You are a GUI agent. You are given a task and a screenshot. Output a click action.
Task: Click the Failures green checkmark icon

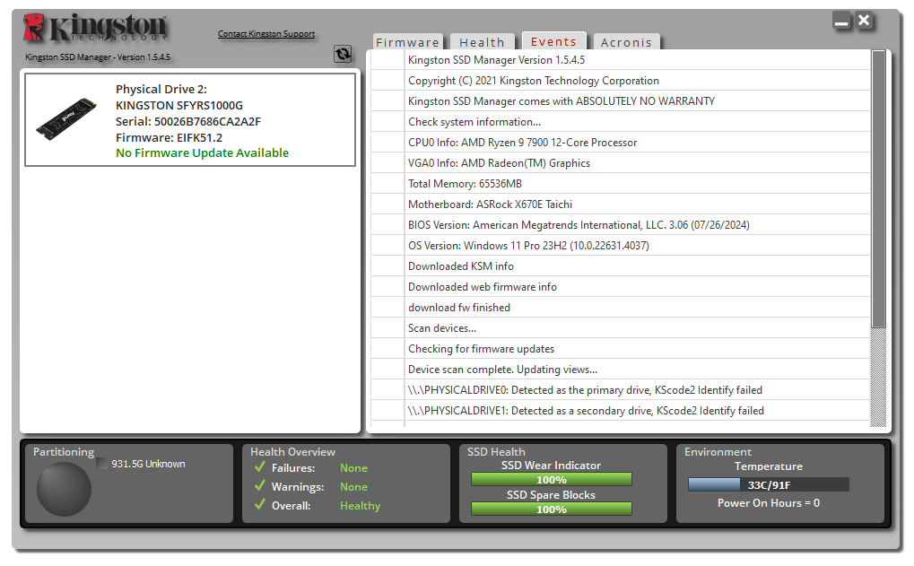click(x=260, y=467)
